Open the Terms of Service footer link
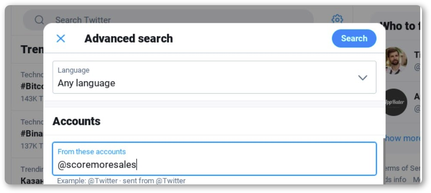 point(403,168)
